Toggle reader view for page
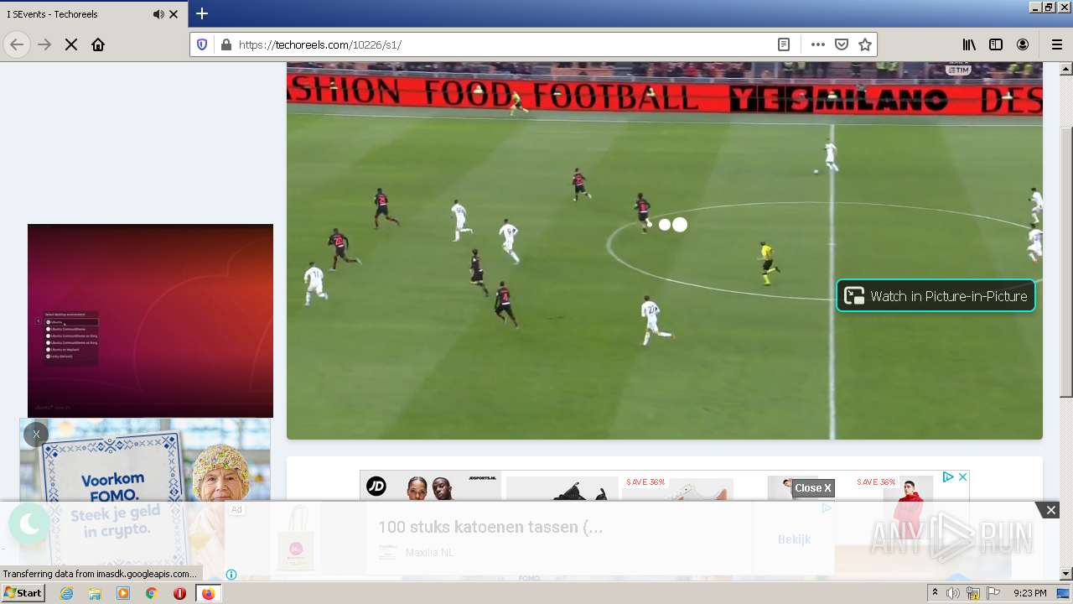The image size is (1073, 604). click(x=784, y=44)
